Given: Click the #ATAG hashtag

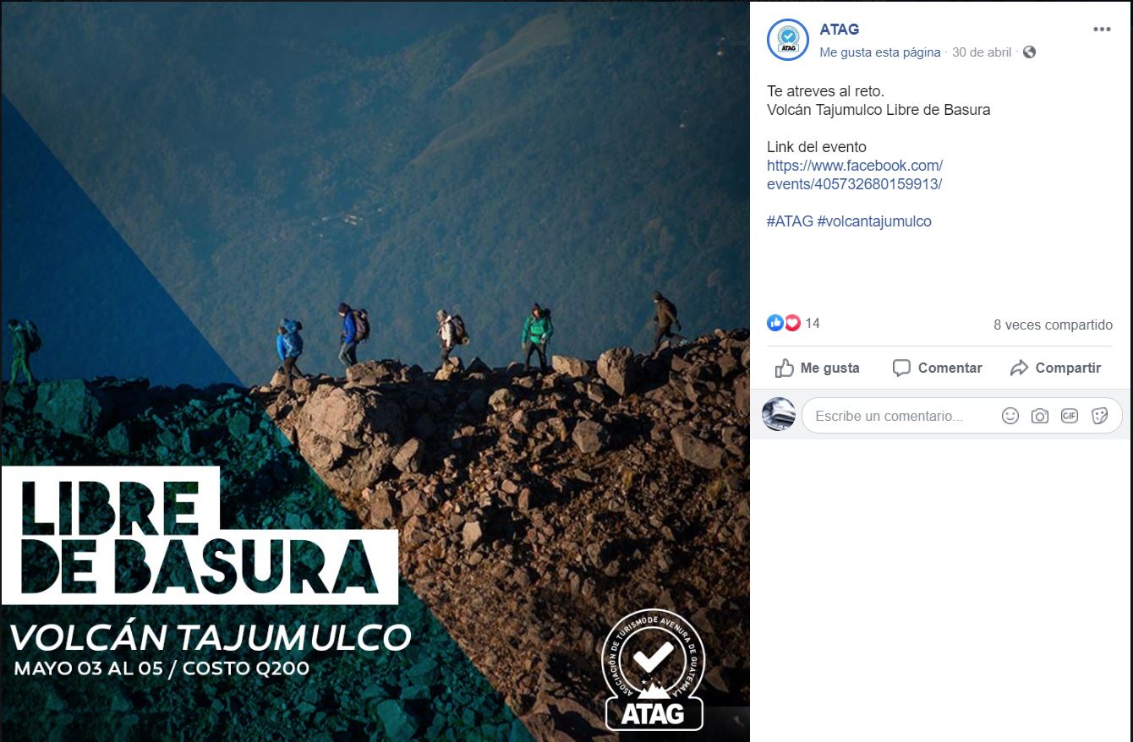Looking at the screenshot, I should coord(790,221).
